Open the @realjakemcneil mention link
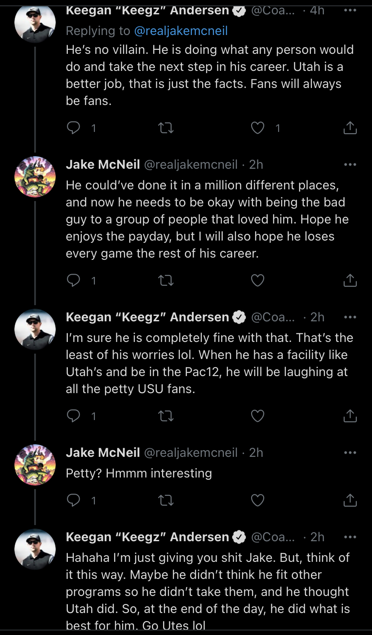The height and width of the screenshot is (635, 372). (x=181, y=31)
